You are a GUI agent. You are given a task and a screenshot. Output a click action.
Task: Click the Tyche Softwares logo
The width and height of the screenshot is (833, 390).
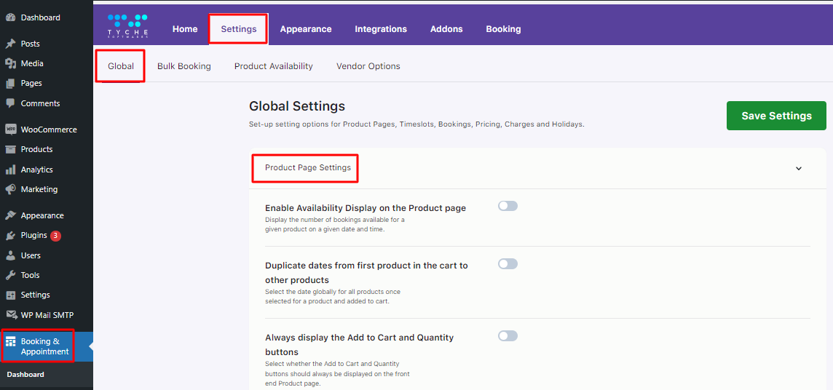point(127,26)
